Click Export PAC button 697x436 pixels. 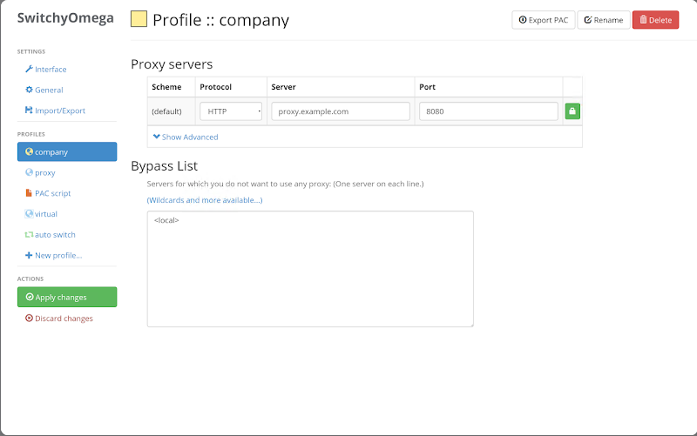tap(543, 20)
